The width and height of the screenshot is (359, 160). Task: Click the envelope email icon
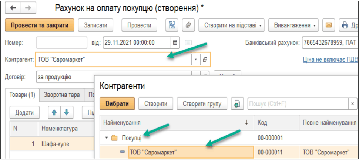click(328, 25)
